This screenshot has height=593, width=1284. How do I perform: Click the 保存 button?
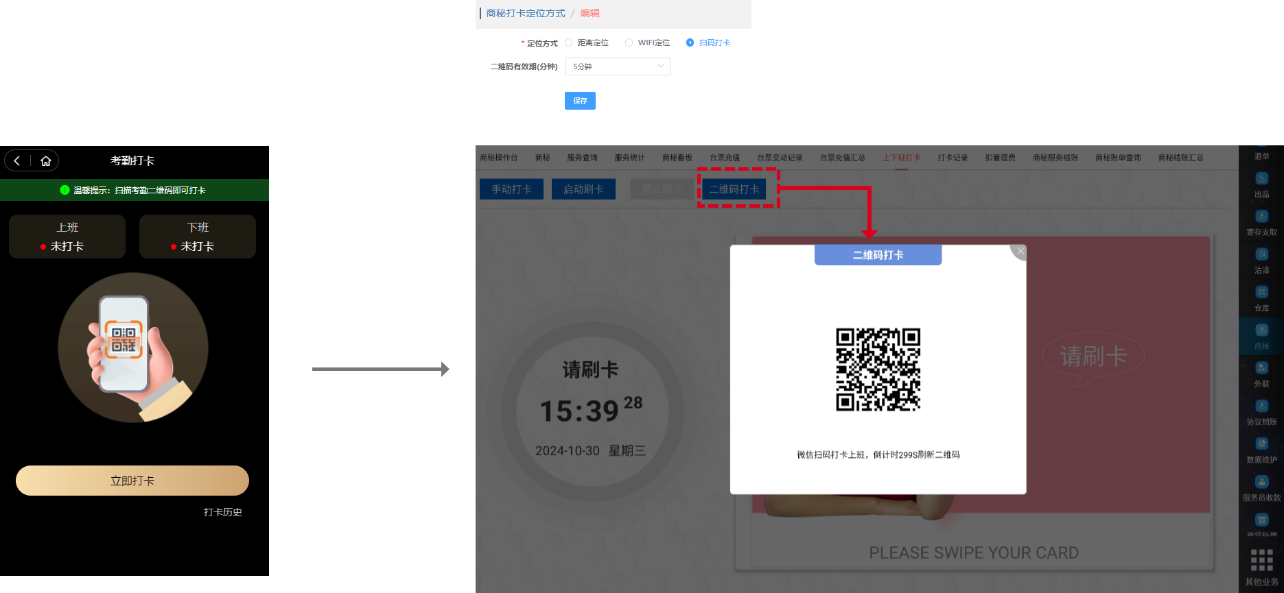click(x=580, y=101)
